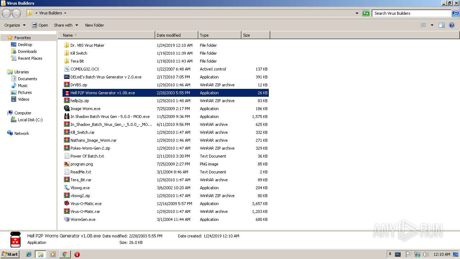
Task: Click the Open toolbar button
Action: click(x=40, y=25)
